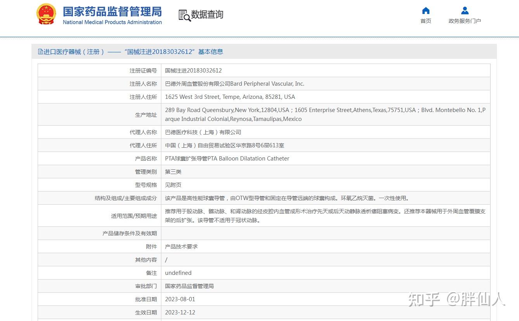
Task: Click the 附件 label cell
Action: [x=100, y=247]
